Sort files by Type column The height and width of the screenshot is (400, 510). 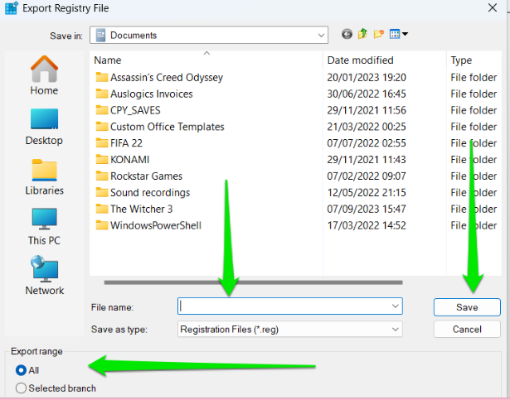tap(461, 60)
